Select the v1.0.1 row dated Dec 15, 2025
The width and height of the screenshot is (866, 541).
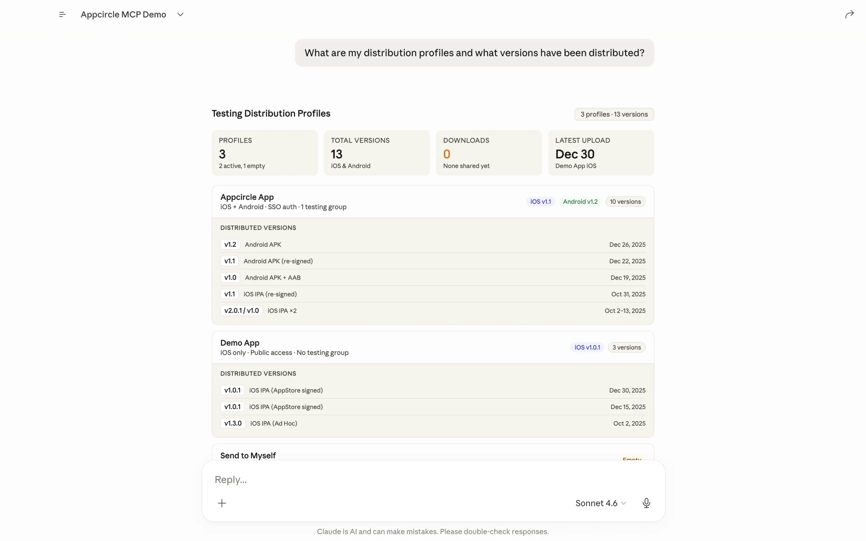click(x=433, y=406)
